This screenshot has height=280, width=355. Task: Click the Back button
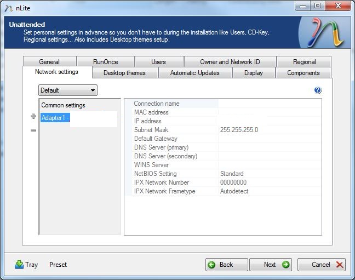[226, 264]
